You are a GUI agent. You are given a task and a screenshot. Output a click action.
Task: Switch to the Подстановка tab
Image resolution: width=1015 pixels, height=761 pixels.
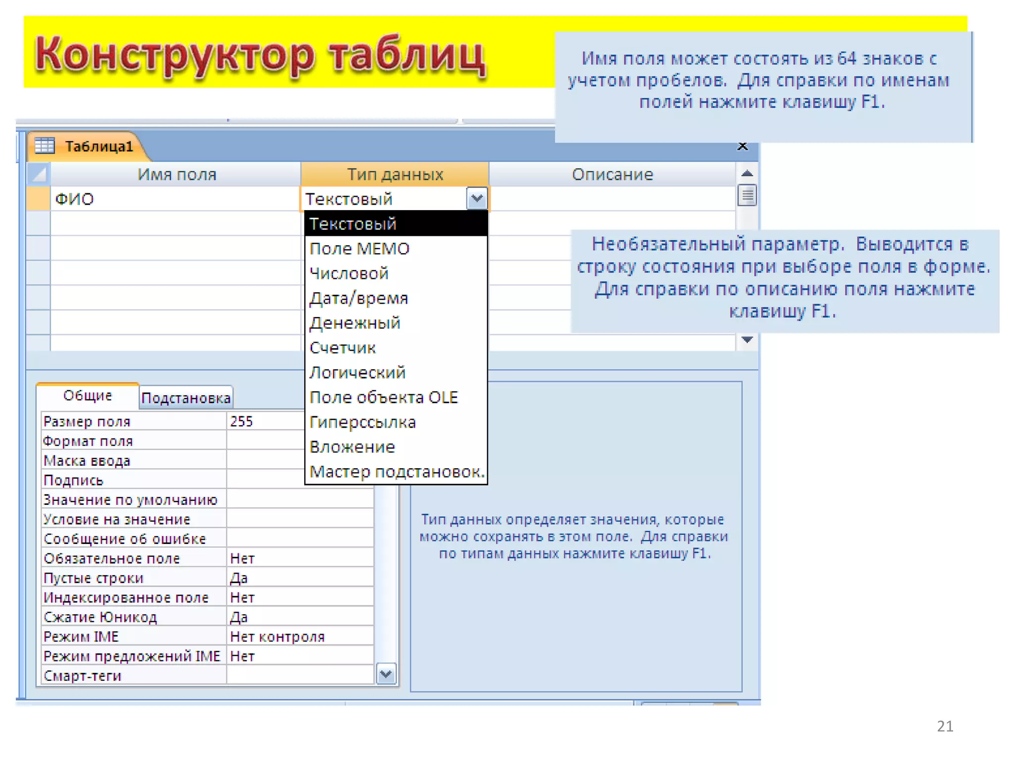click(186, 398)
